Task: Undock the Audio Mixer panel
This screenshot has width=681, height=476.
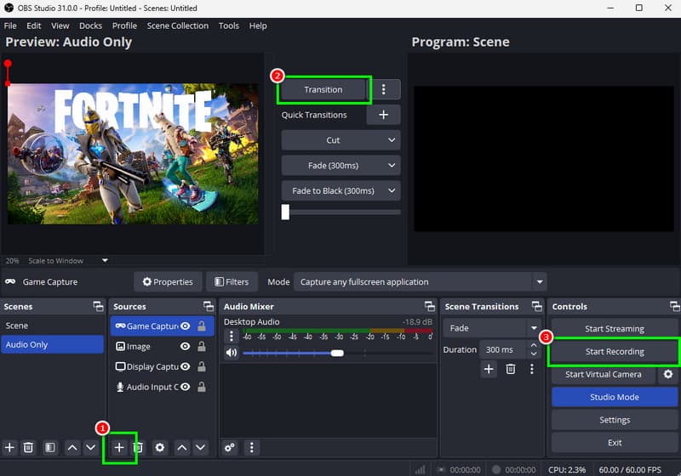Action: tap(430, 307)
